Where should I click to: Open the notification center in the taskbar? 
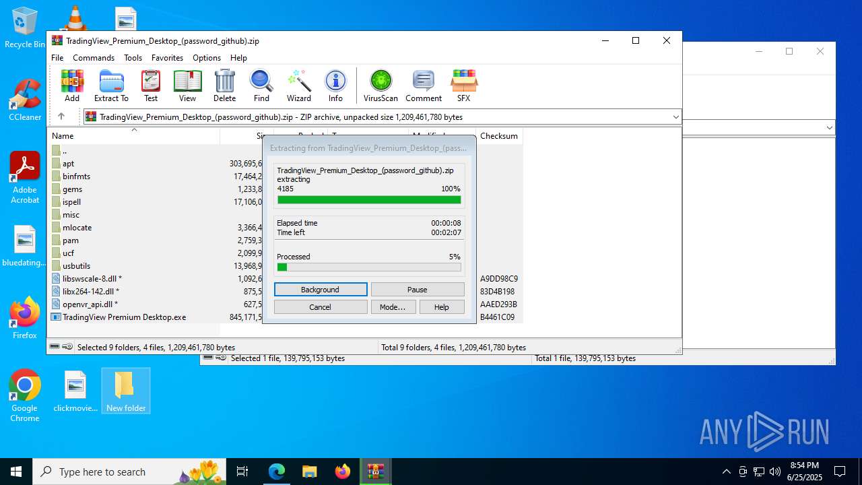point(840,472)
